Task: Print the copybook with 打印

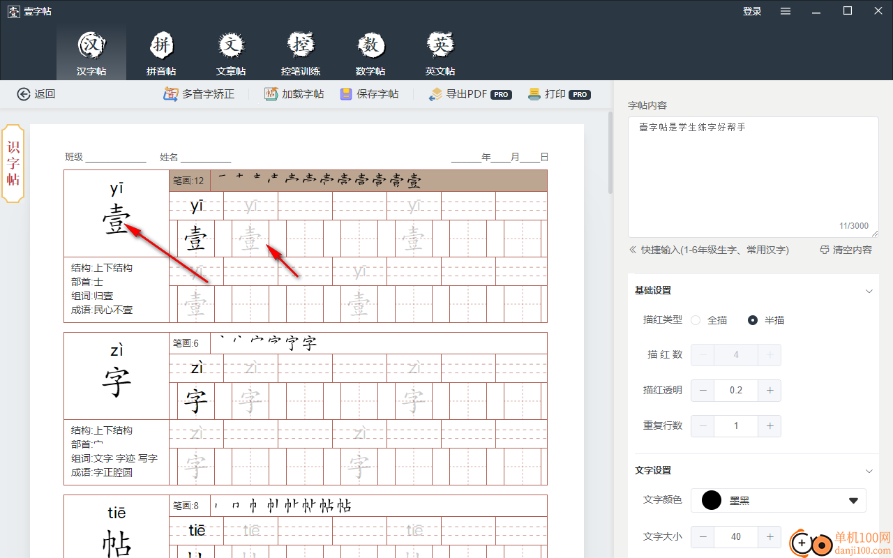Action: pyautogui.click(x=560, y=94)
